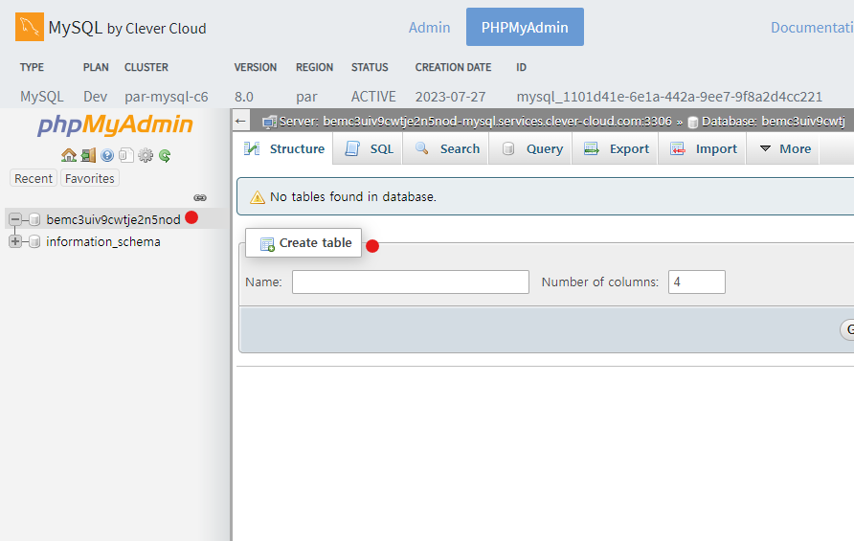Image resolution: width=854 pixels, height=541 pixels.
Task: Click the par-mysql-c6 cluster value
Action: (x=167, y=97)
